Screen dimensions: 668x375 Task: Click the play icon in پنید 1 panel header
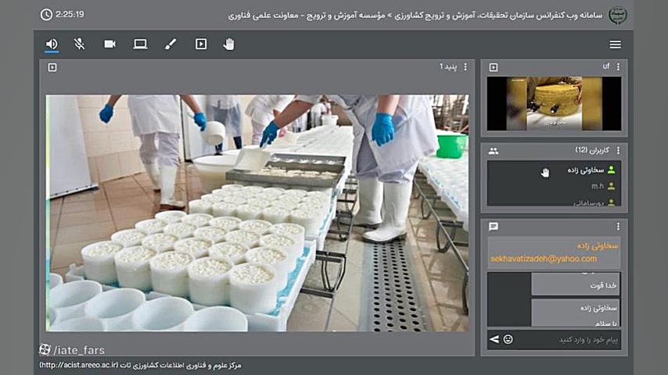[52, 67]
